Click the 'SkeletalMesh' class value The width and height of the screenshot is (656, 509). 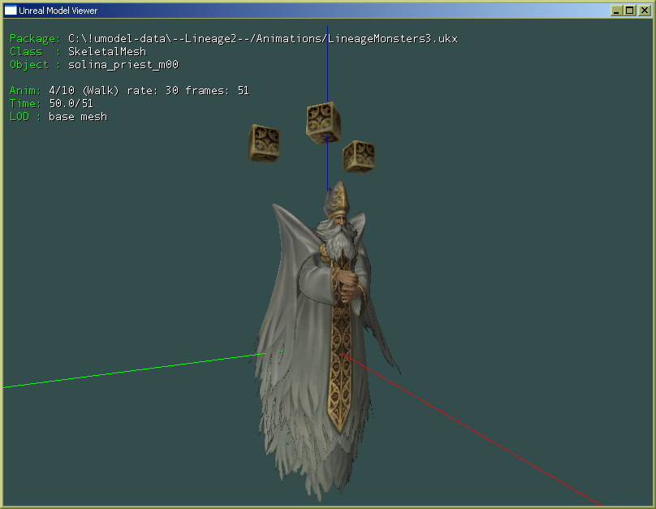pyautogui.click(x=107, y=51)
